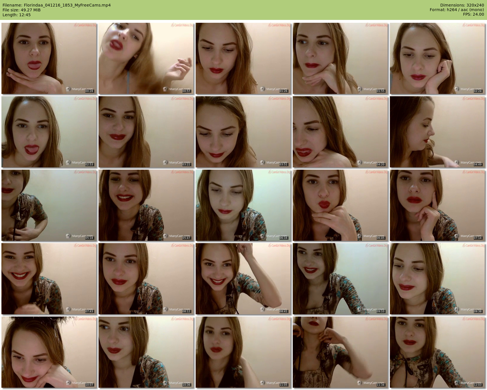Image resolution: width=487 pixels, height=390 pixels.
Task: Open the frame timestamped 03:51
Action: point(243,132)
